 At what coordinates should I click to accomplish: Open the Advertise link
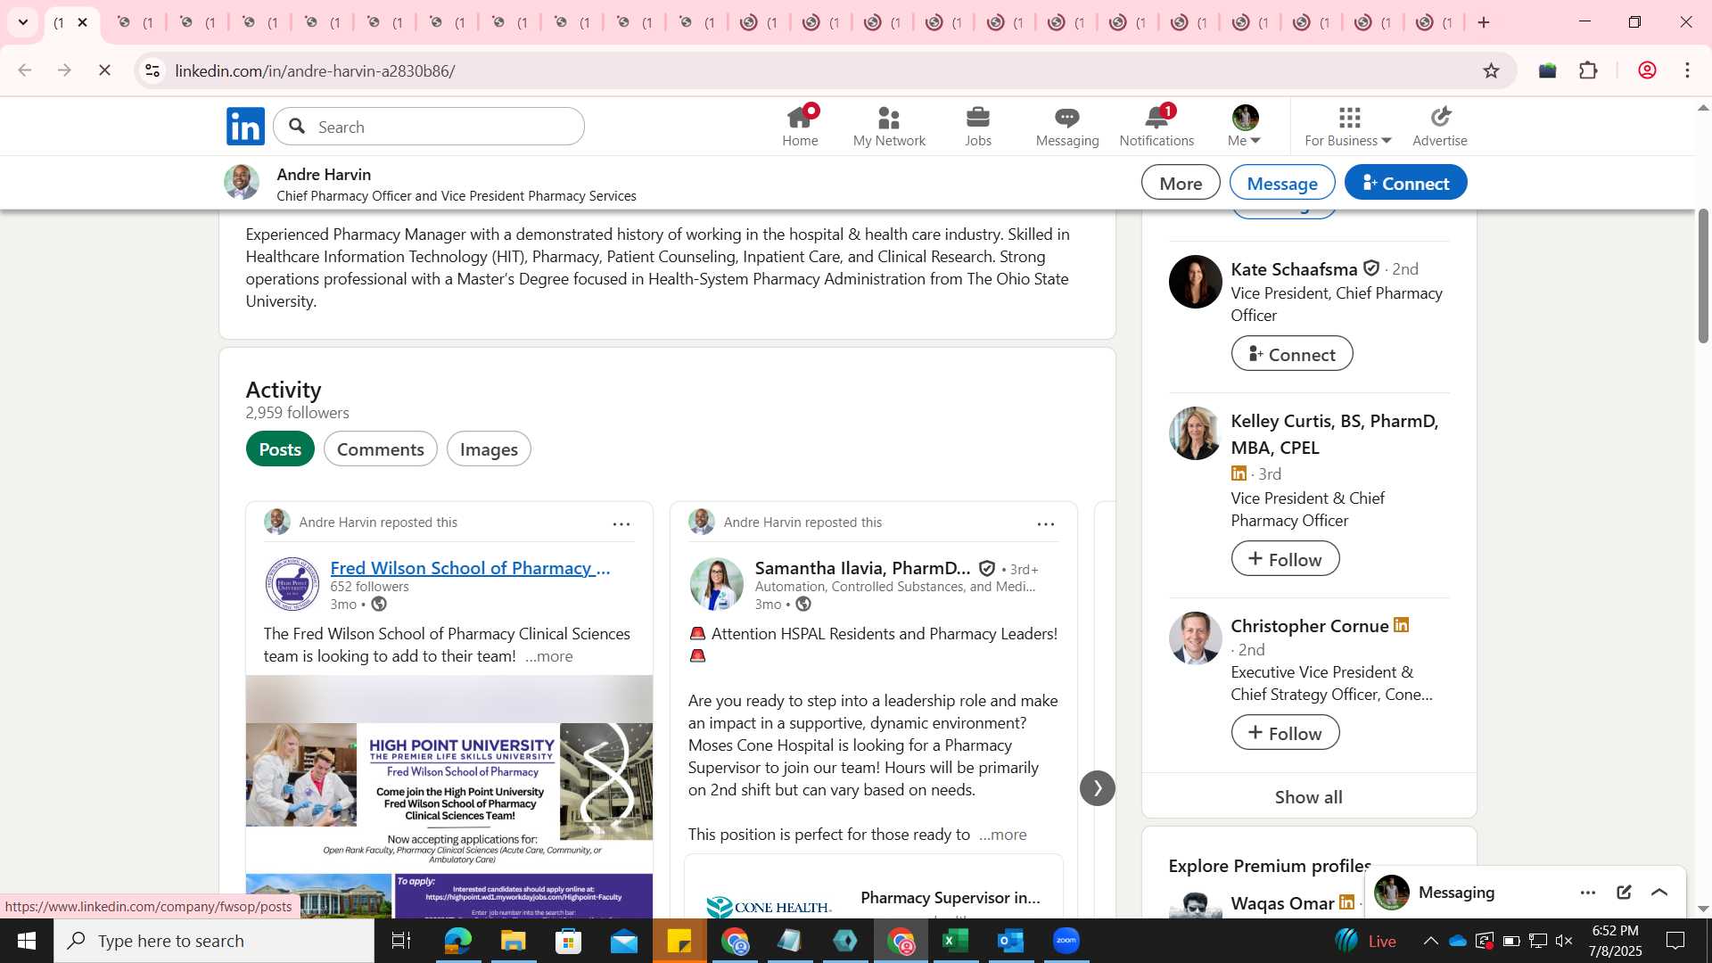point(1440,126)
